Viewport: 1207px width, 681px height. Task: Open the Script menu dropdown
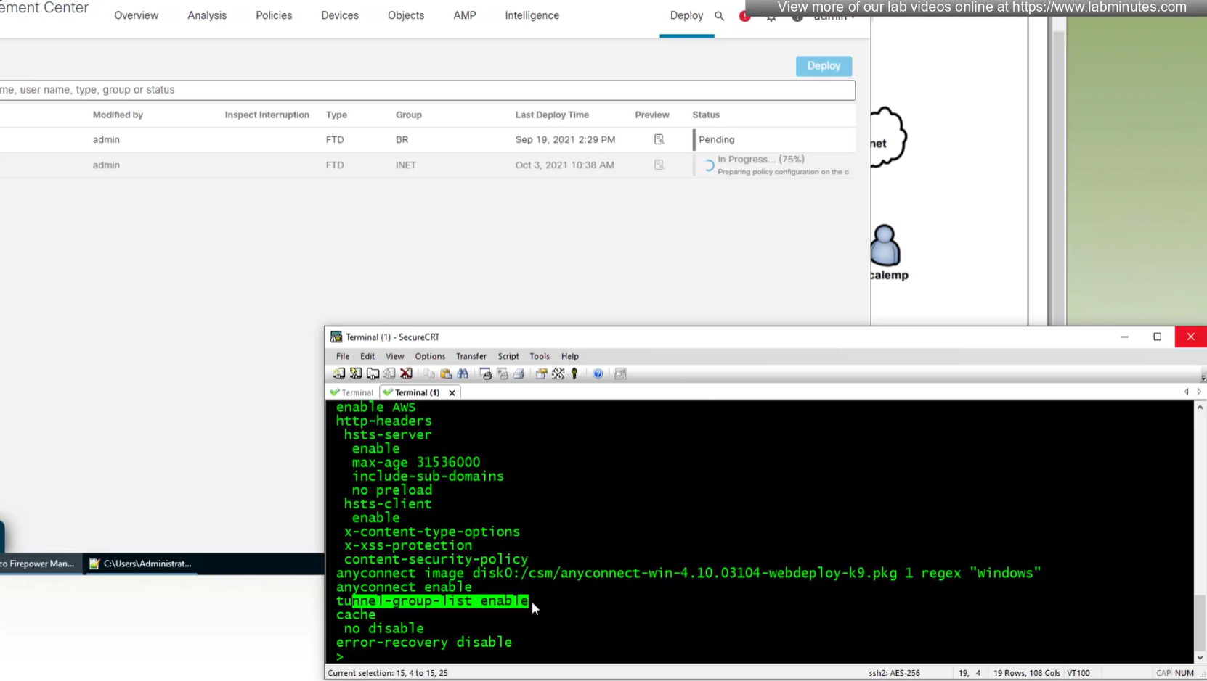508,356
